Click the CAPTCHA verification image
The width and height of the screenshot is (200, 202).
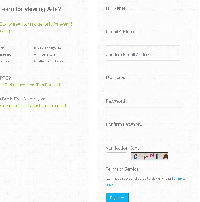coord(149,157)
